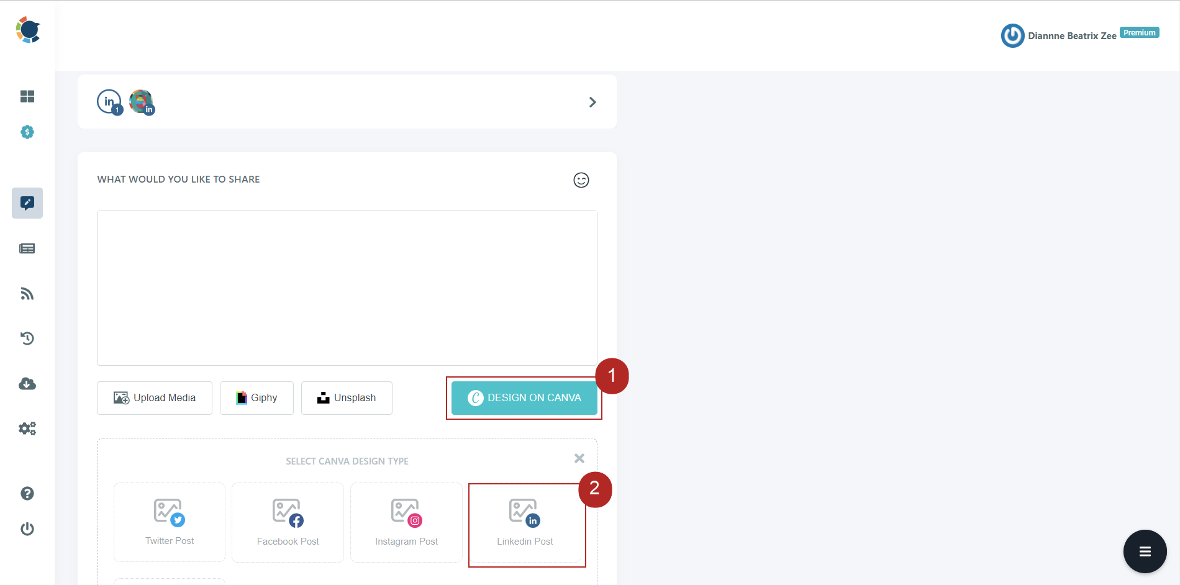1180x585 pixels.
Task: Select the Linkedin Post design type
Action: click(525, 523)
